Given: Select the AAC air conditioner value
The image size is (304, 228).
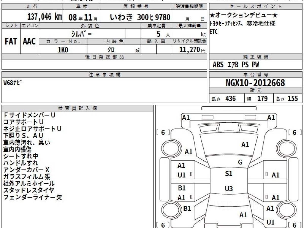Looking at the screenshot, I should [x=29, y=42].
